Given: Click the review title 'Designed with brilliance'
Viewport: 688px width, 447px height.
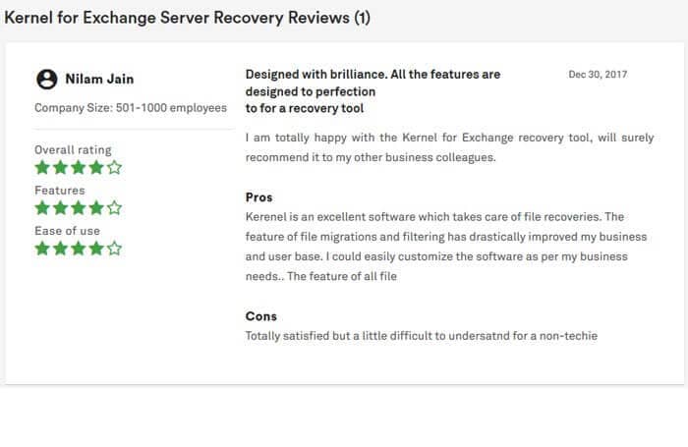Looking at the screenshot, I should (373, 91).
